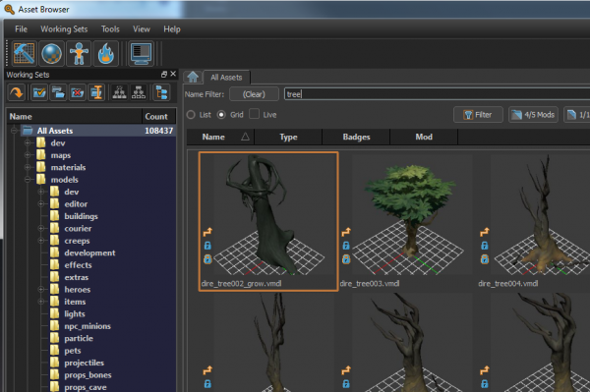590x392 pixels.
Task: Select the effects folder in tree
Action: [x=78, y=265]
